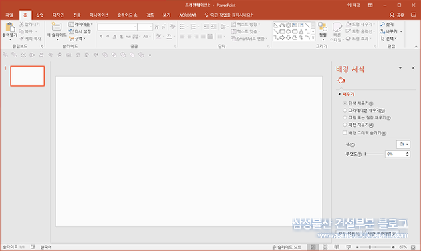
Task: Open the Select (선택) dropdown
Action: (388, 39)
